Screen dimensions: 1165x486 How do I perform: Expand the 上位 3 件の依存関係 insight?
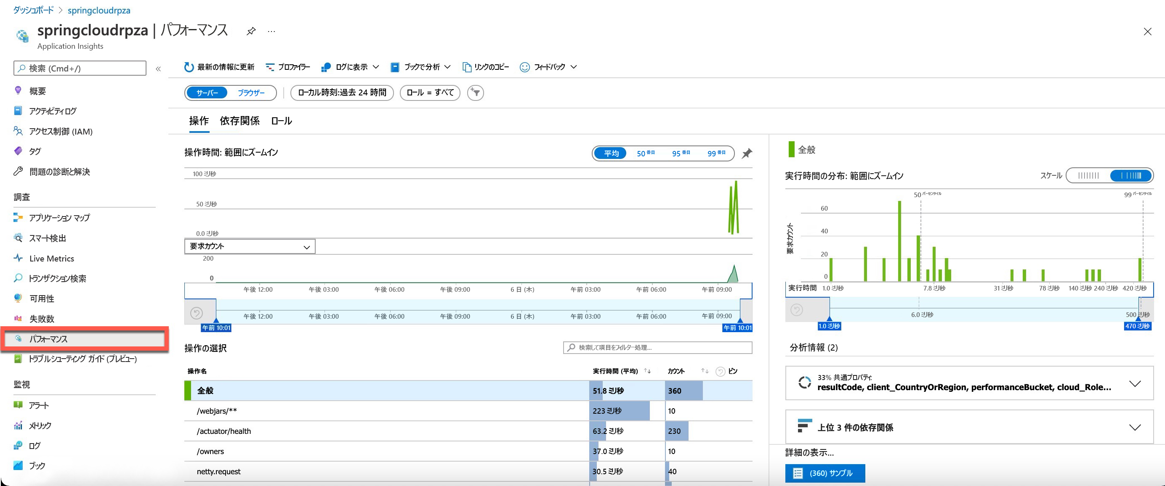click(969, 427)
